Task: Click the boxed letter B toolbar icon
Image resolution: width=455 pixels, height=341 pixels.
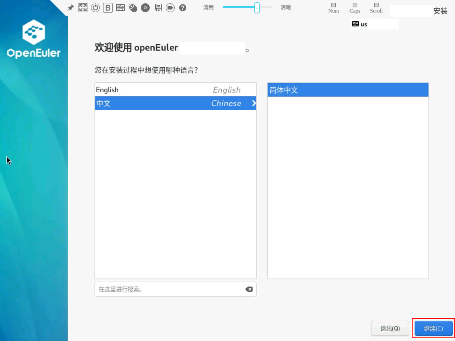Action: pos(108,8)
